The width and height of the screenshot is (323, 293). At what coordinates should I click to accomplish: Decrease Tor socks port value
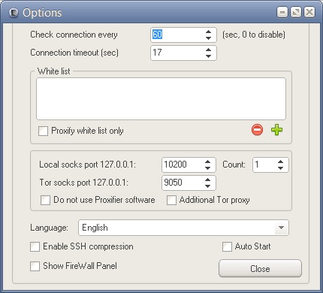tap(207, 186)
